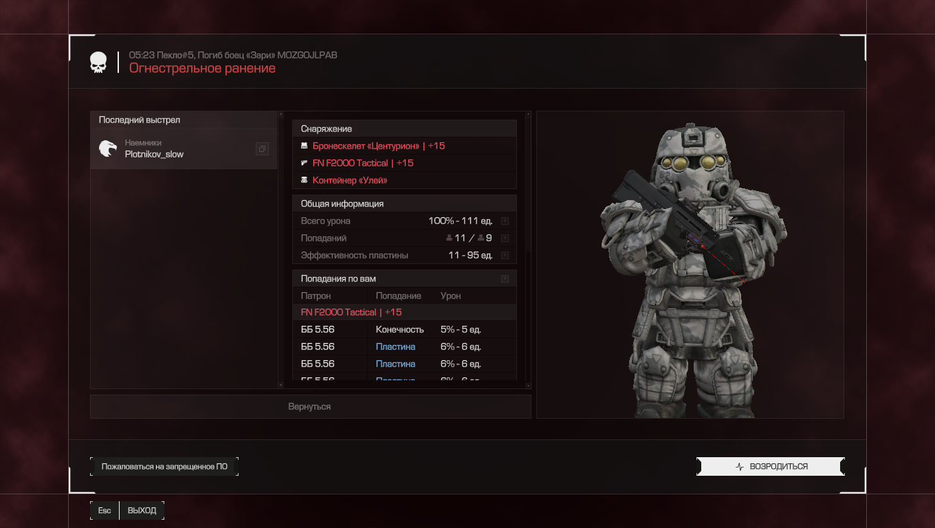Click the Урон column header
This screenshot has width=935, height=528.
tap(450, 296)
